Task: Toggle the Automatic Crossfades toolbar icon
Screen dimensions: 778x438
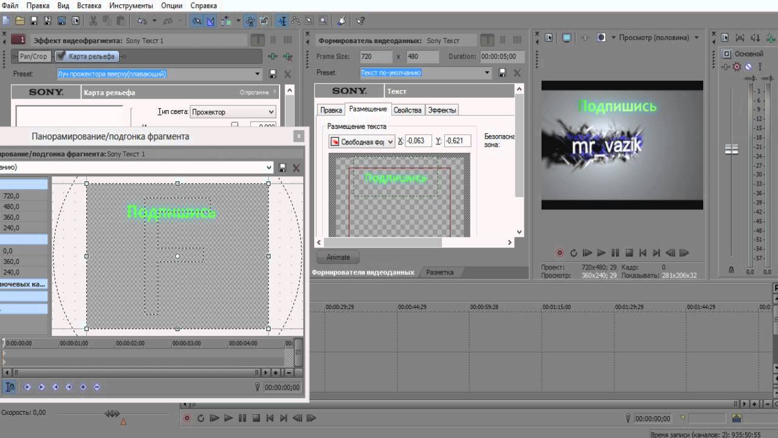Action: pos(210,21)
